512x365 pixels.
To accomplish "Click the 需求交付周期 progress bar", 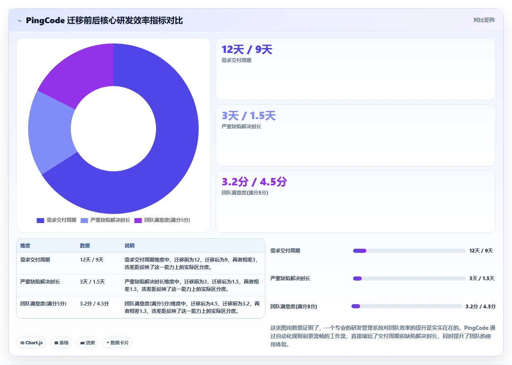I will 409,251.
